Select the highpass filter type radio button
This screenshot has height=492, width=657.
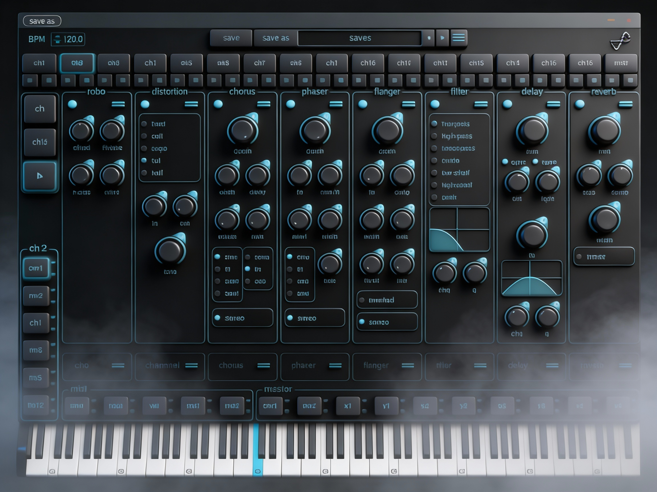coord(434,136)
